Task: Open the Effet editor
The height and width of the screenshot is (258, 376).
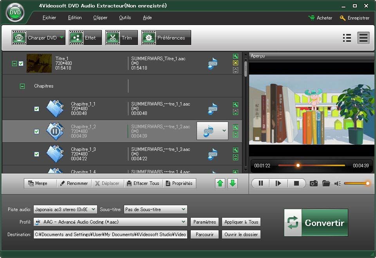Action: click(85, 38)
